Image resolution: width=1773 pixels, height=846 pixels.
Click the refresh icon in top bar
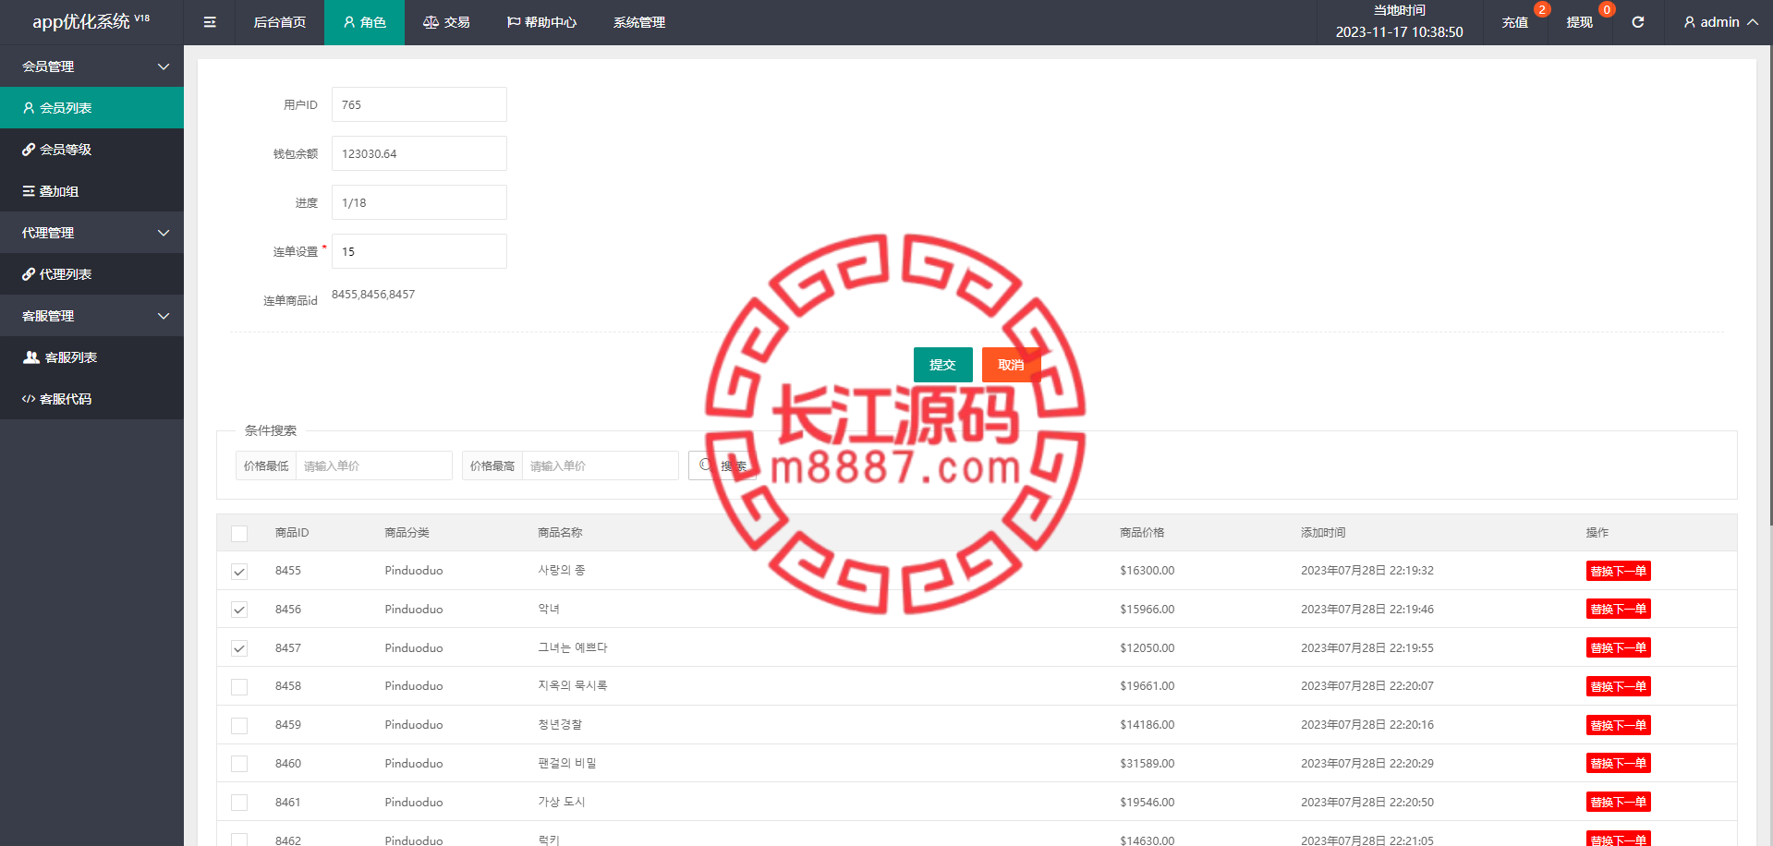1637,22
